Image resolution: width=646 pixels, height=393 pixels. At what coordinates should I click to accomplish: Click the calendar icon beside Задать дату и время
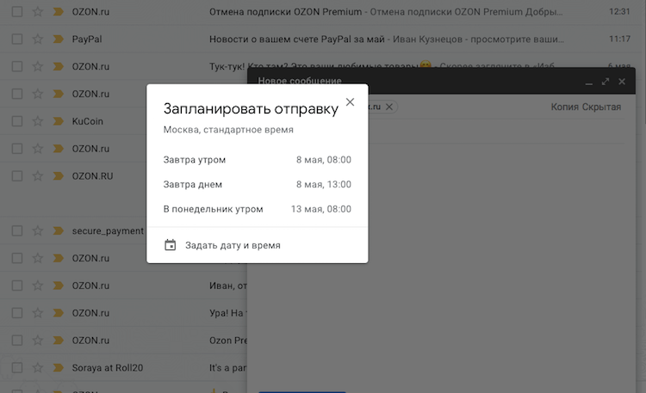coord(171,245)
